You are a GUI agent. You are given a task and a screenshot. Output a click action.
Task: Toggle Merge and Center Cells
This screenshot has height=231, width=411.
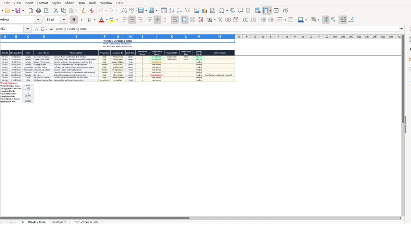coord(185,20)
